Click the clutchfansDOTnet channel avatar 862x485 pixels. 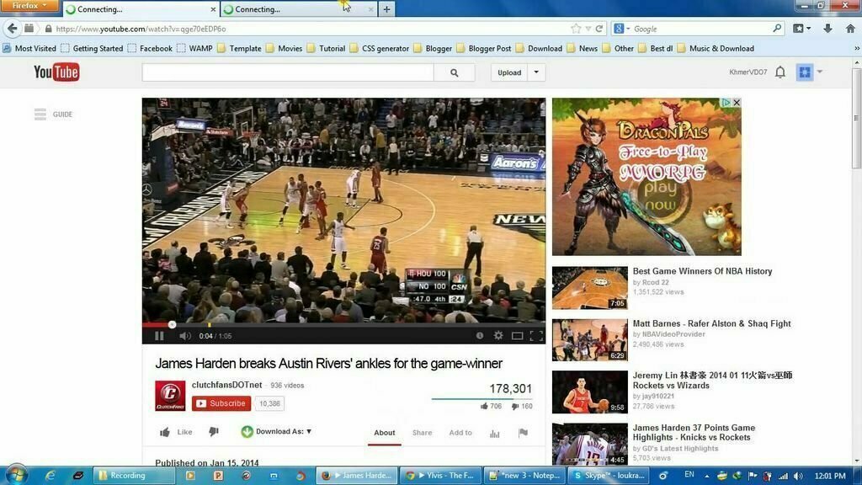tap(170, 396)
